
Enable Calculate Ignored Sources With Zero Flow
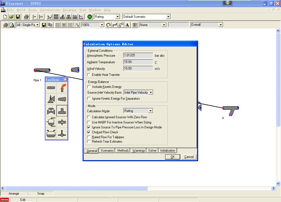89,117
